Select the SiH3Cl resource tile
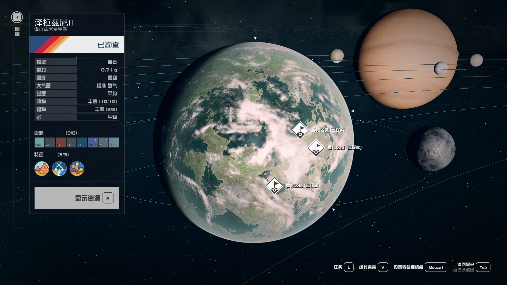 pyautogui.click(x=93, y=142)
